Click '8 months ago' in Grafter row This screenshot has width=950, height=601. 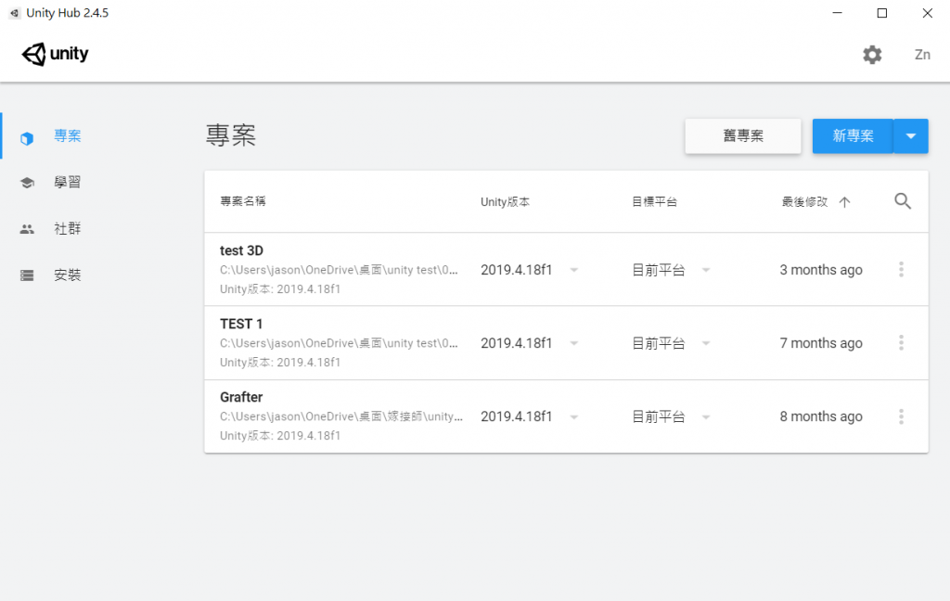pos(820,416)
